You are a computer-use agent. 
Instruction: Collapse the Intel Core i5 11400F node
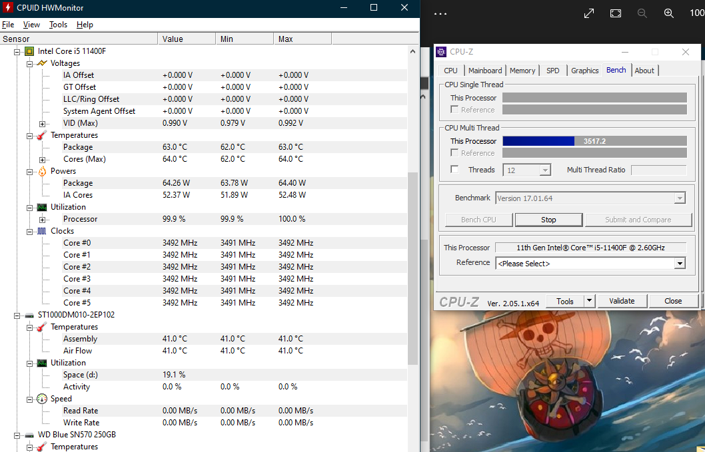click(x=17, y=52)
